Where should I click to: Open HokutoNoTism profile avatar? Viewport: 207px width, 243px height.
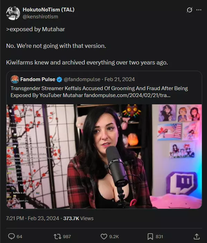point(13,13)
